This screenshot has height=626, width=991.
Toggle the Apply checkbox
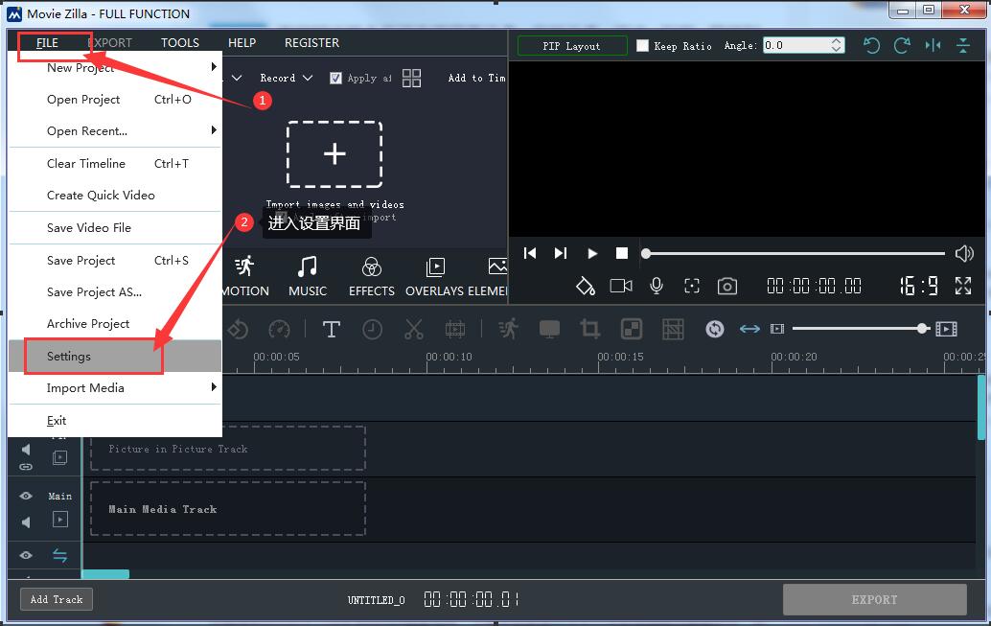click(x=335, y=78)
